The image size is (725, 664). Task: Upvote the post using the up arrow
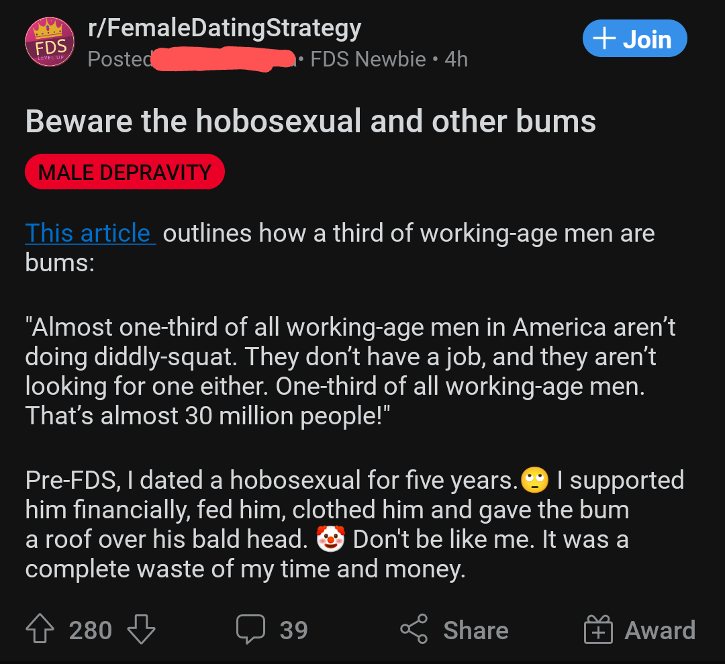click(40, 630)
